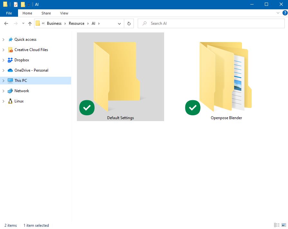Expand the Creative Cloud Files node
Screen dimensions: 288x229
click(x=3, y=50)
